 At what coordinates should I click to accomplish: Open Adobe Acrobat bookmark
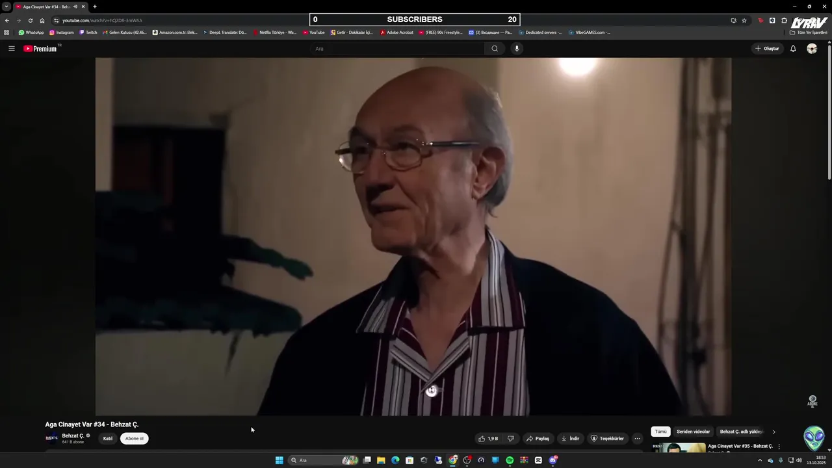coord(396,32)
